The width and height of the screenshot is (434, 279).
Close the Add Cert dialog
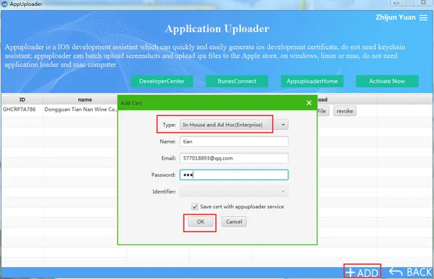tap(309, 103)
